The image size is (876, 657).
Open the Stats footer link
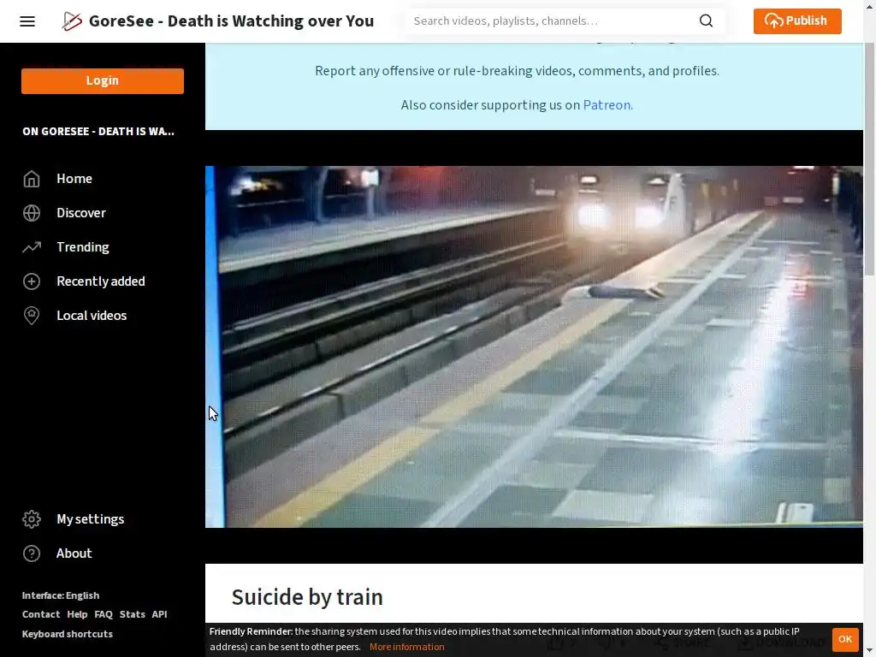[x=133, y=614]
